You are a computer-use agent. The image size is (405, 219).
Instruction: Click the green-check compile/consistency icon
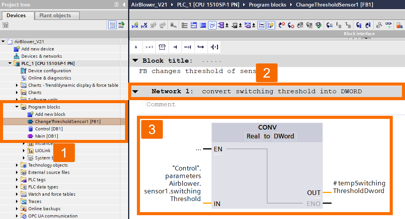tap(319, 25)
